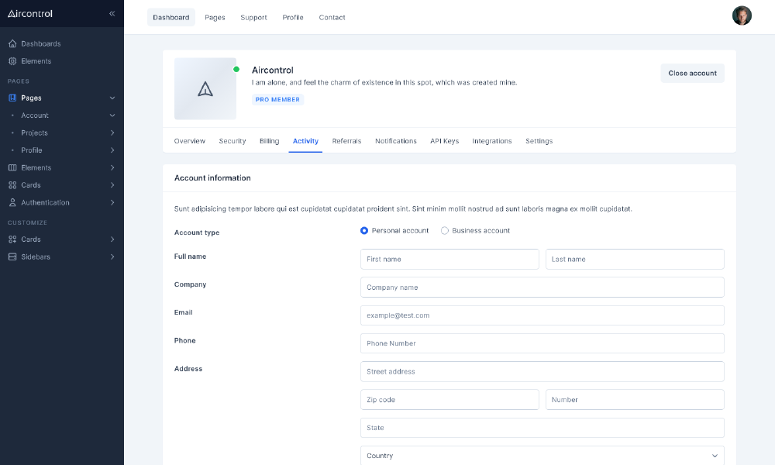Click the Dashboards home icon in sidebar
The height and width of the screenshot is (465, 775).
pyautogui.click(x=12, y=43)
